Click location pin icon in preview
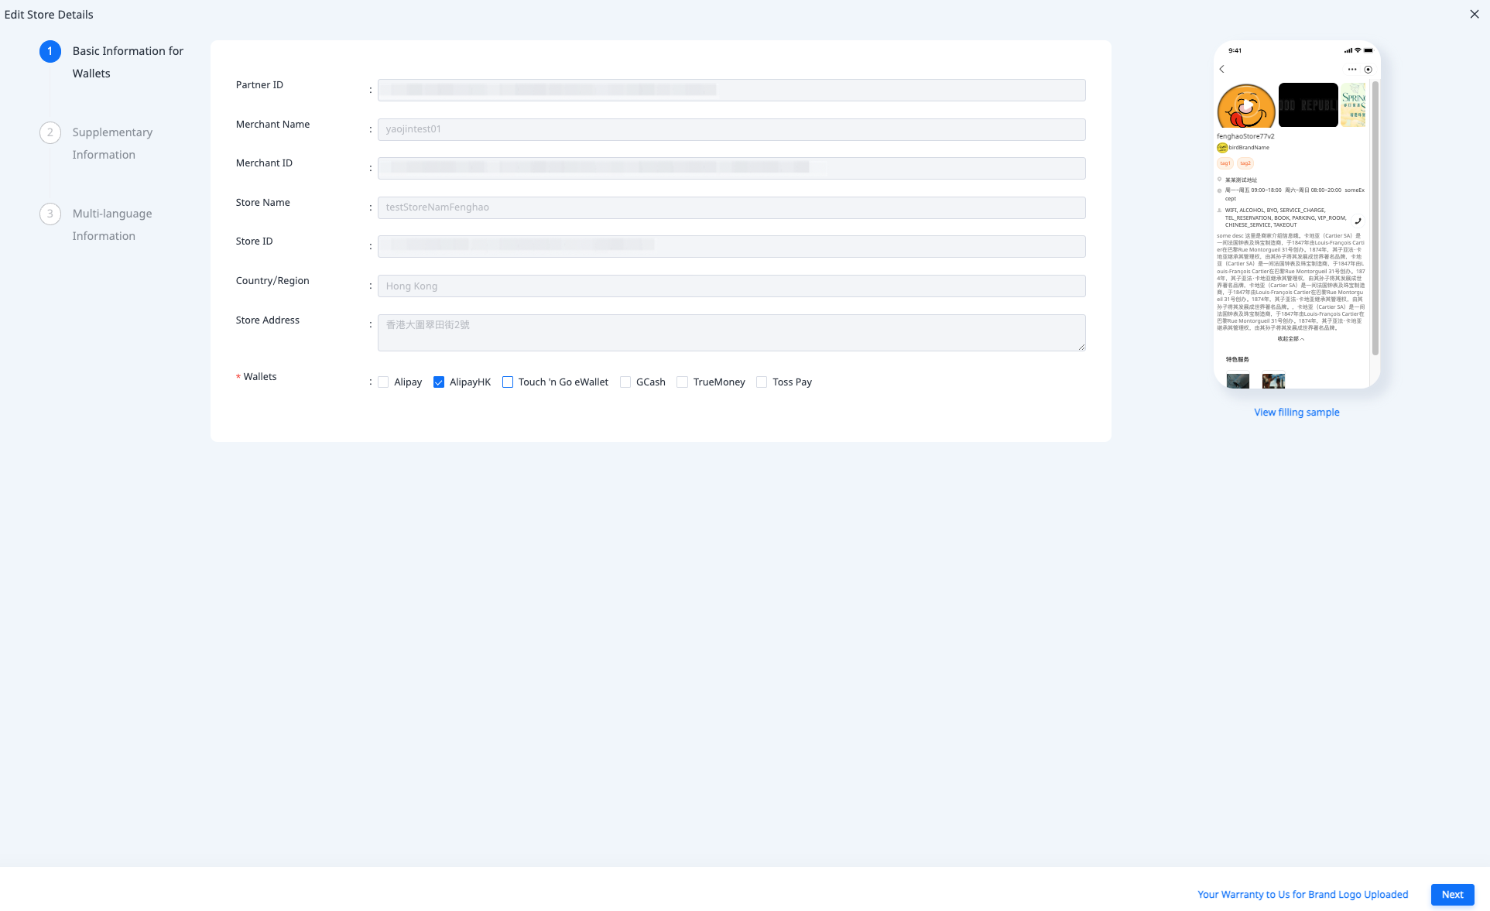1490x911 pixels. (1220, 180)
